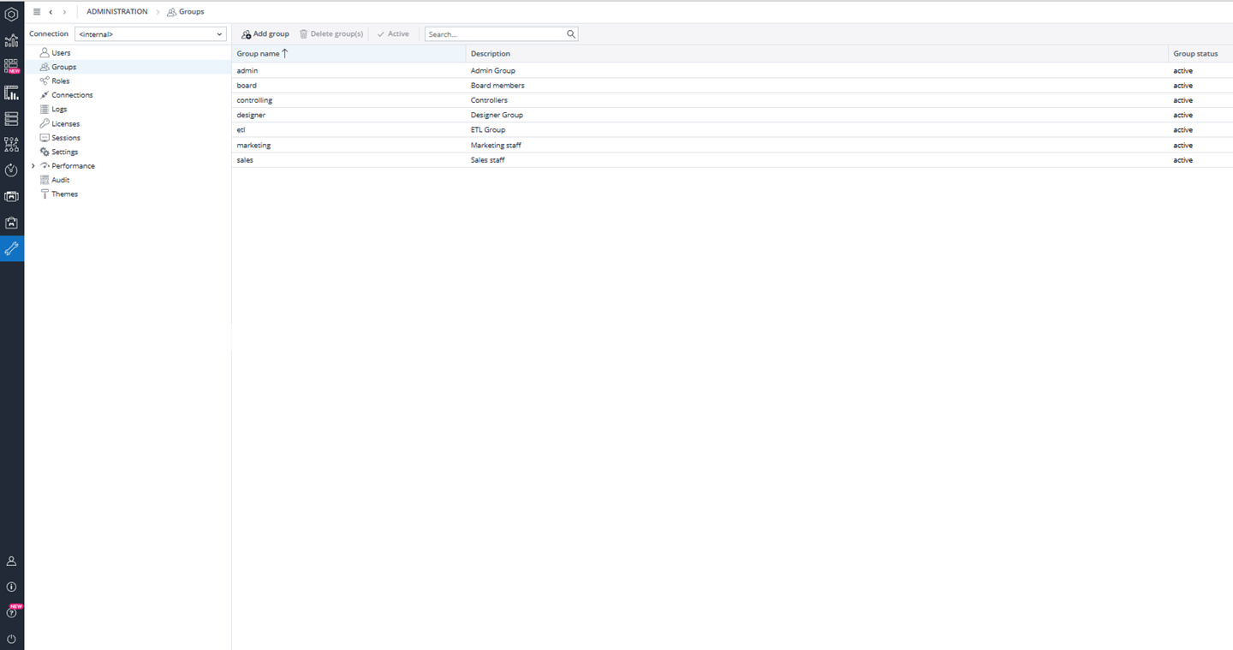Click the Add group button
The width and height of the screenshot is (1233, 650).
click(x=265, y=34)
